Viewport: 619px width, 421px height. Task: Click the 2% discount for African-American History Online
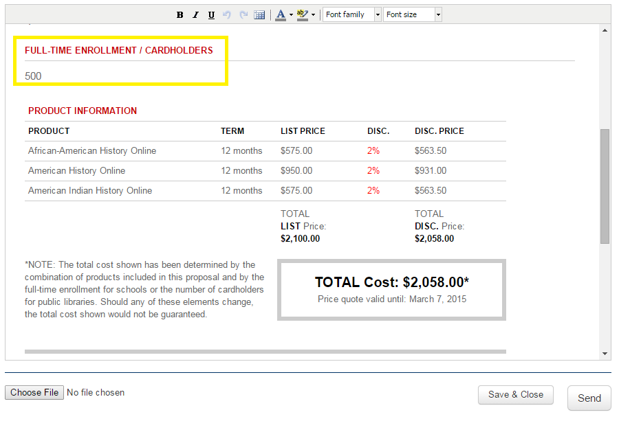[373, 150]
